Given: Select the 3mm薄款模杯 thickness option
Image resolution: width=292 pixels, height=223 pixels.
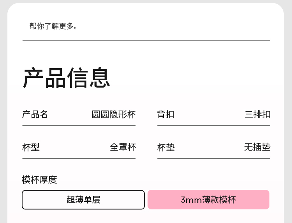Looking at the screenshot, I should (208, 200).
